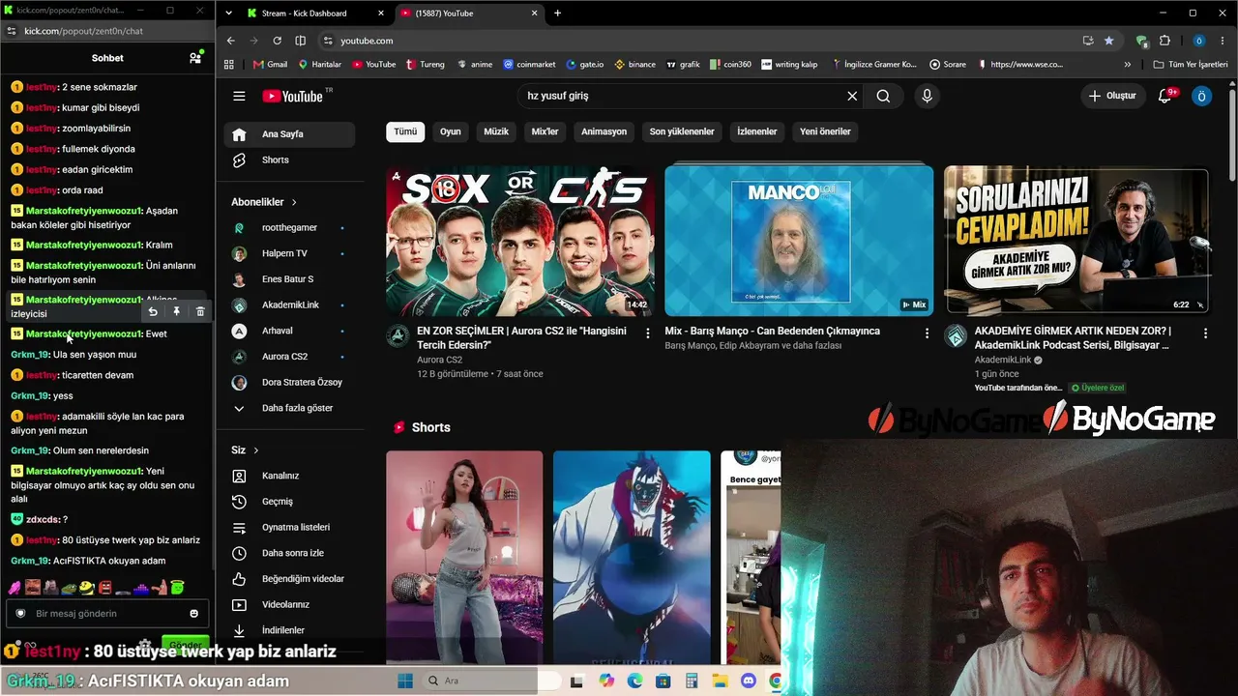
Task: Open Oynatma listeleri in the sidebar
Action: (x=289, y=527)
